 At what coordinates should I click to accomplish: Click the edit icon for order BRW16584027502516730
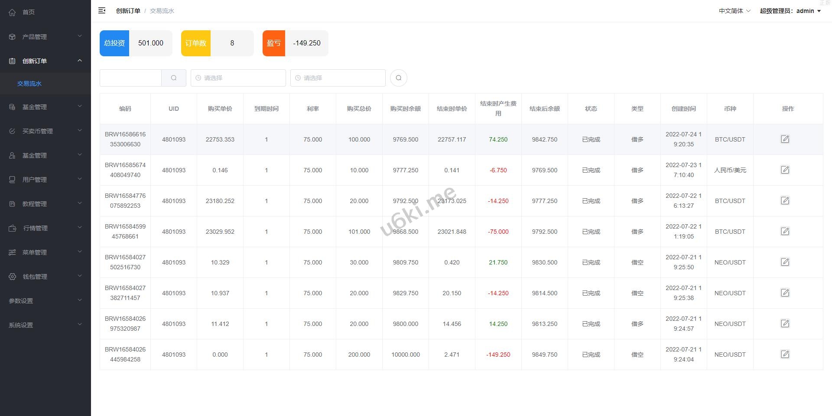[x=785, y=262]
